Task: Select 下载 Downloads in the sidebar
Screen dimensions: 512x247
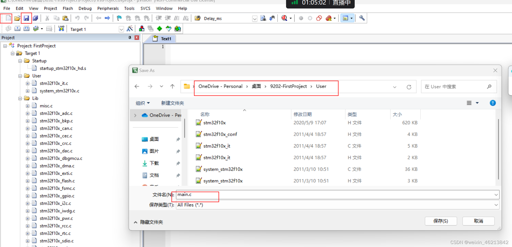Action: point(154,163)
